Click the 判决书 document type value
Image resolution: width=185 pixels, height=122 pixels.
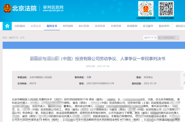[33, 83]
